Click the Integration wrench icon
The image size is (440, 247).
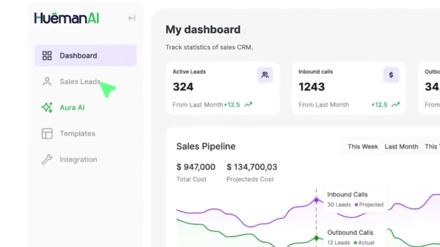pyautogui.click(x=47, y=160)
